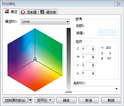Open the arrow beside 加到调色板 button

pos(30,100)
